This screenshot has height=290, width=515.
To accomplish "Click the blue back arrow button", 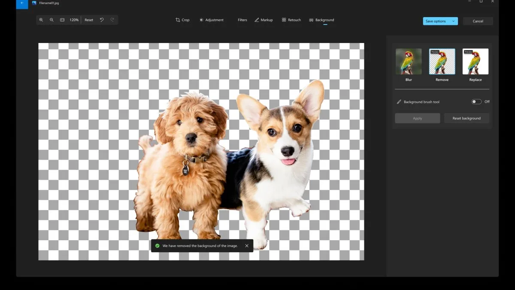I will tap(22, 3).
